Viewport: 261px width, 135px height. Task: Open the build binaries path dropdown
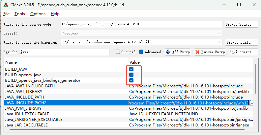[219, 42]
